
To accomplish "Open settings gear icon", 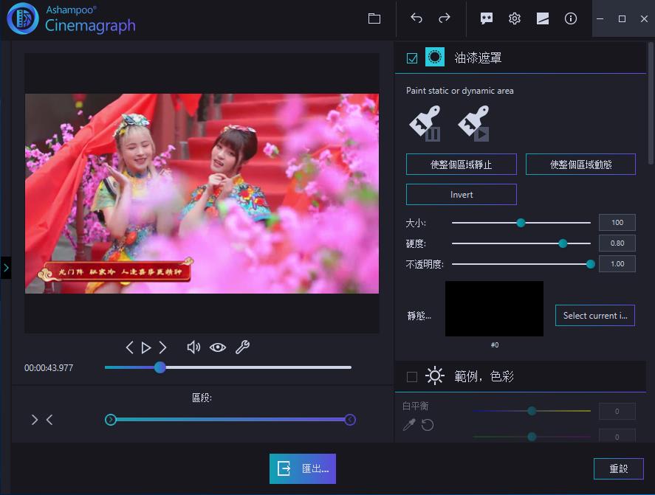I will pos(515,19).
